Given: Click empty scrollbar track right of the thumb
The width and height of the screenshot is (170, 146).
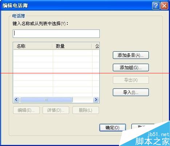Looking at the screenshot, I should tap(83, 100).
